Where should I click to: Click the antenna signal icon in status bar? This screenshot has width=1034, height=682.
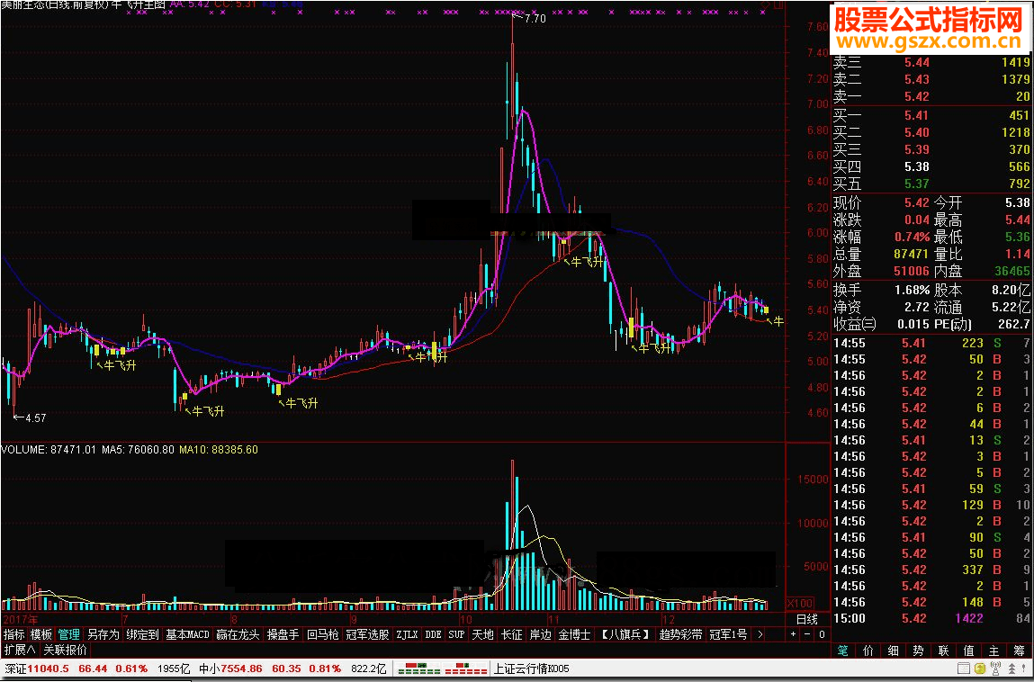(995, 669)
